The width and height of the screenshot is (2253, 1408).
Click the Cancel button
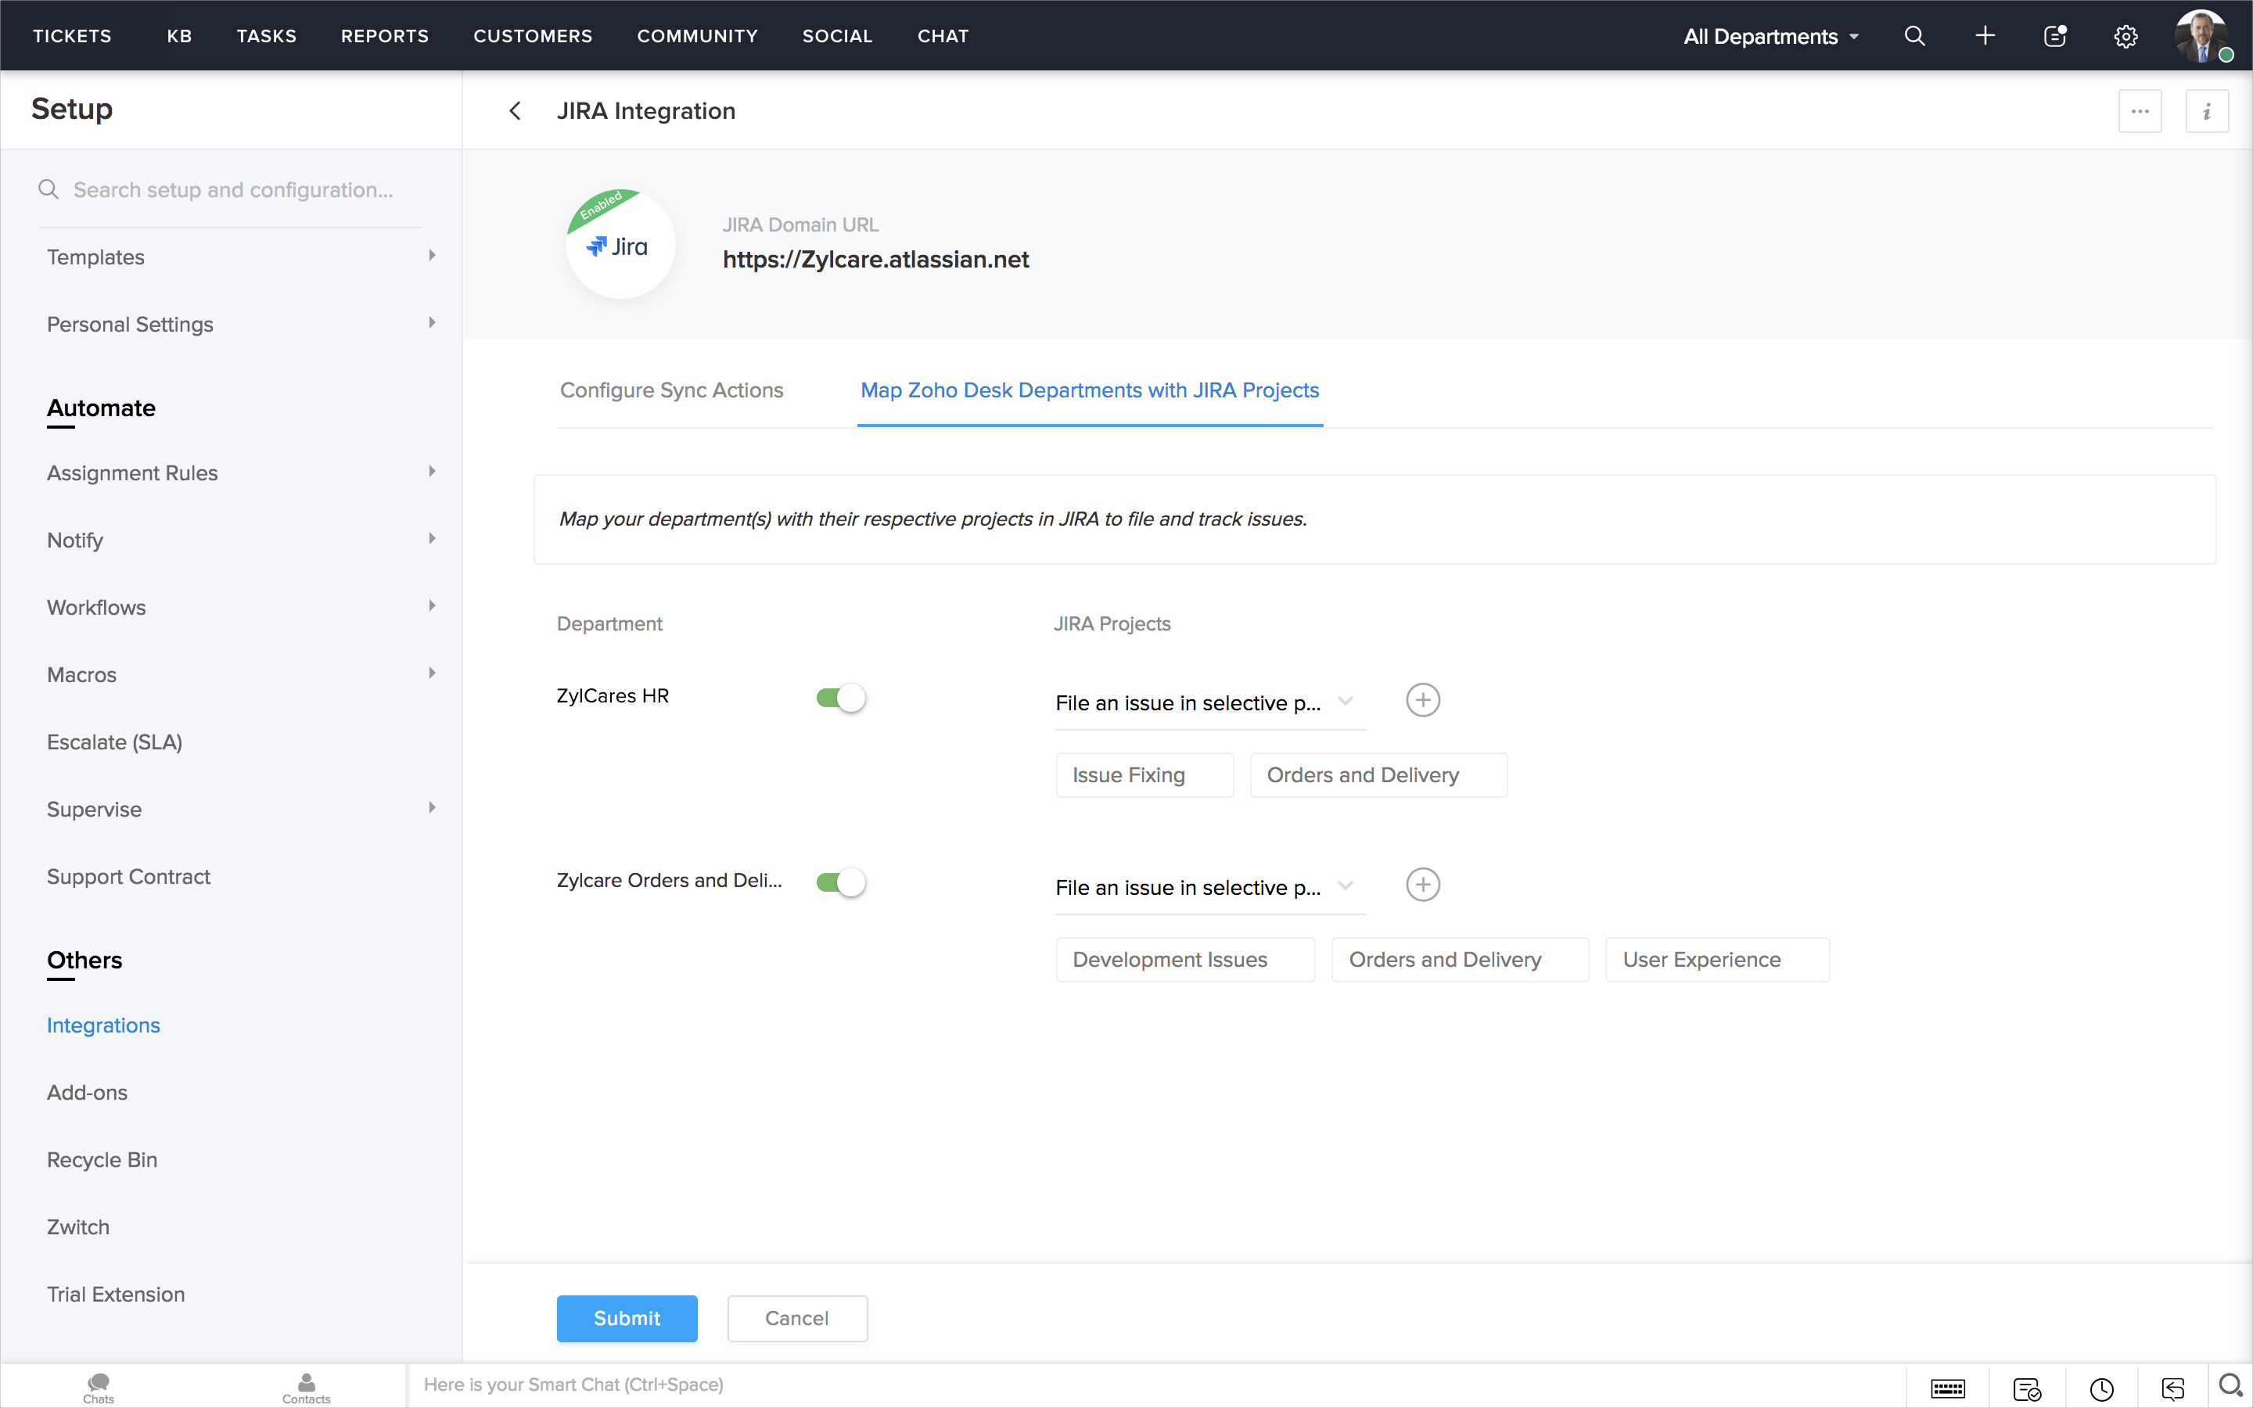coord(797,1318)
